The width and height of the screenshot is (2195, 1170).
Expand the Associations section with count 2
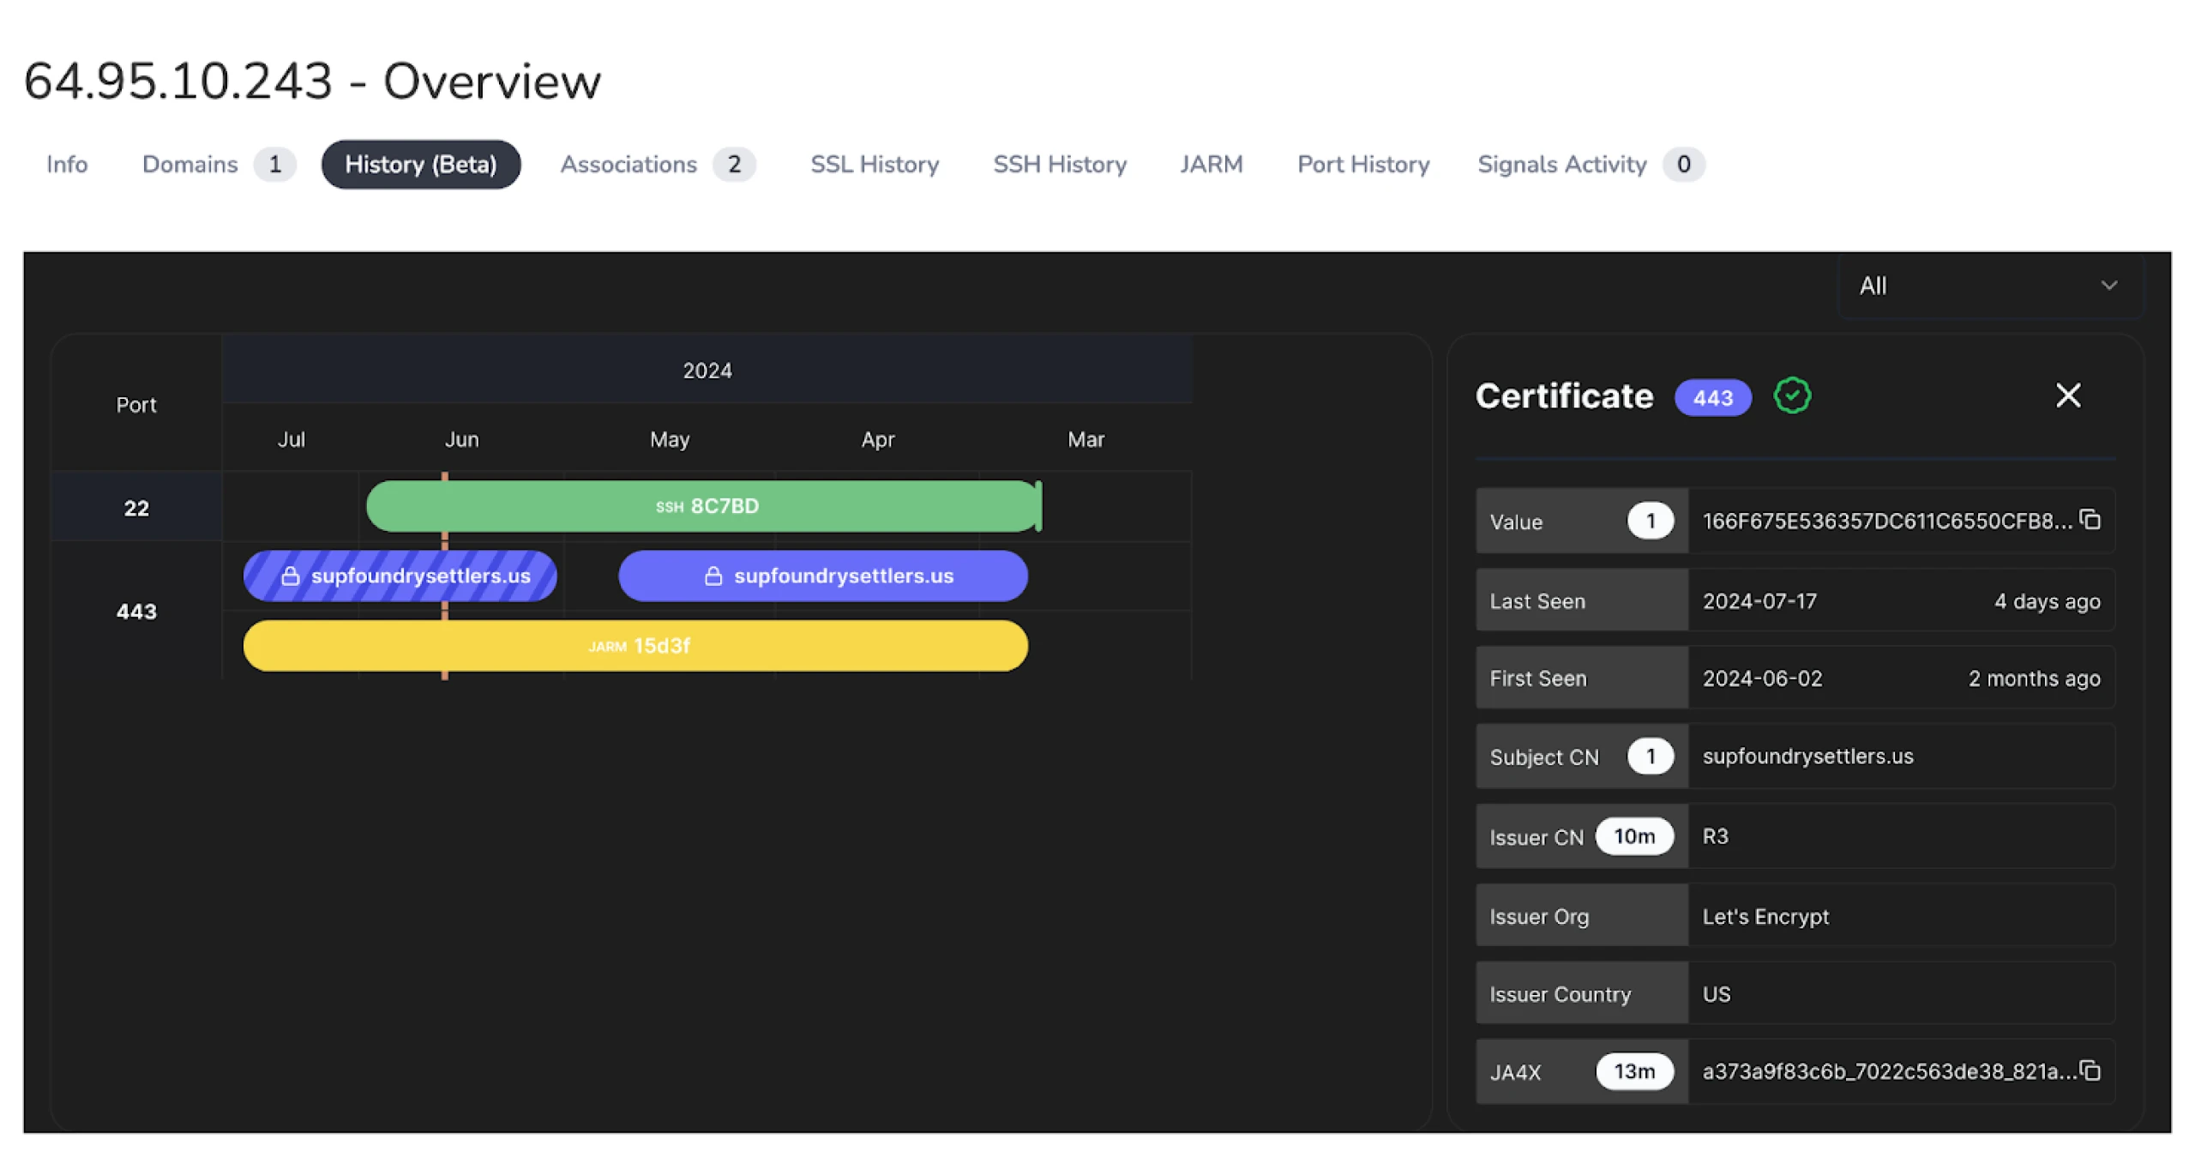[655, 163]
